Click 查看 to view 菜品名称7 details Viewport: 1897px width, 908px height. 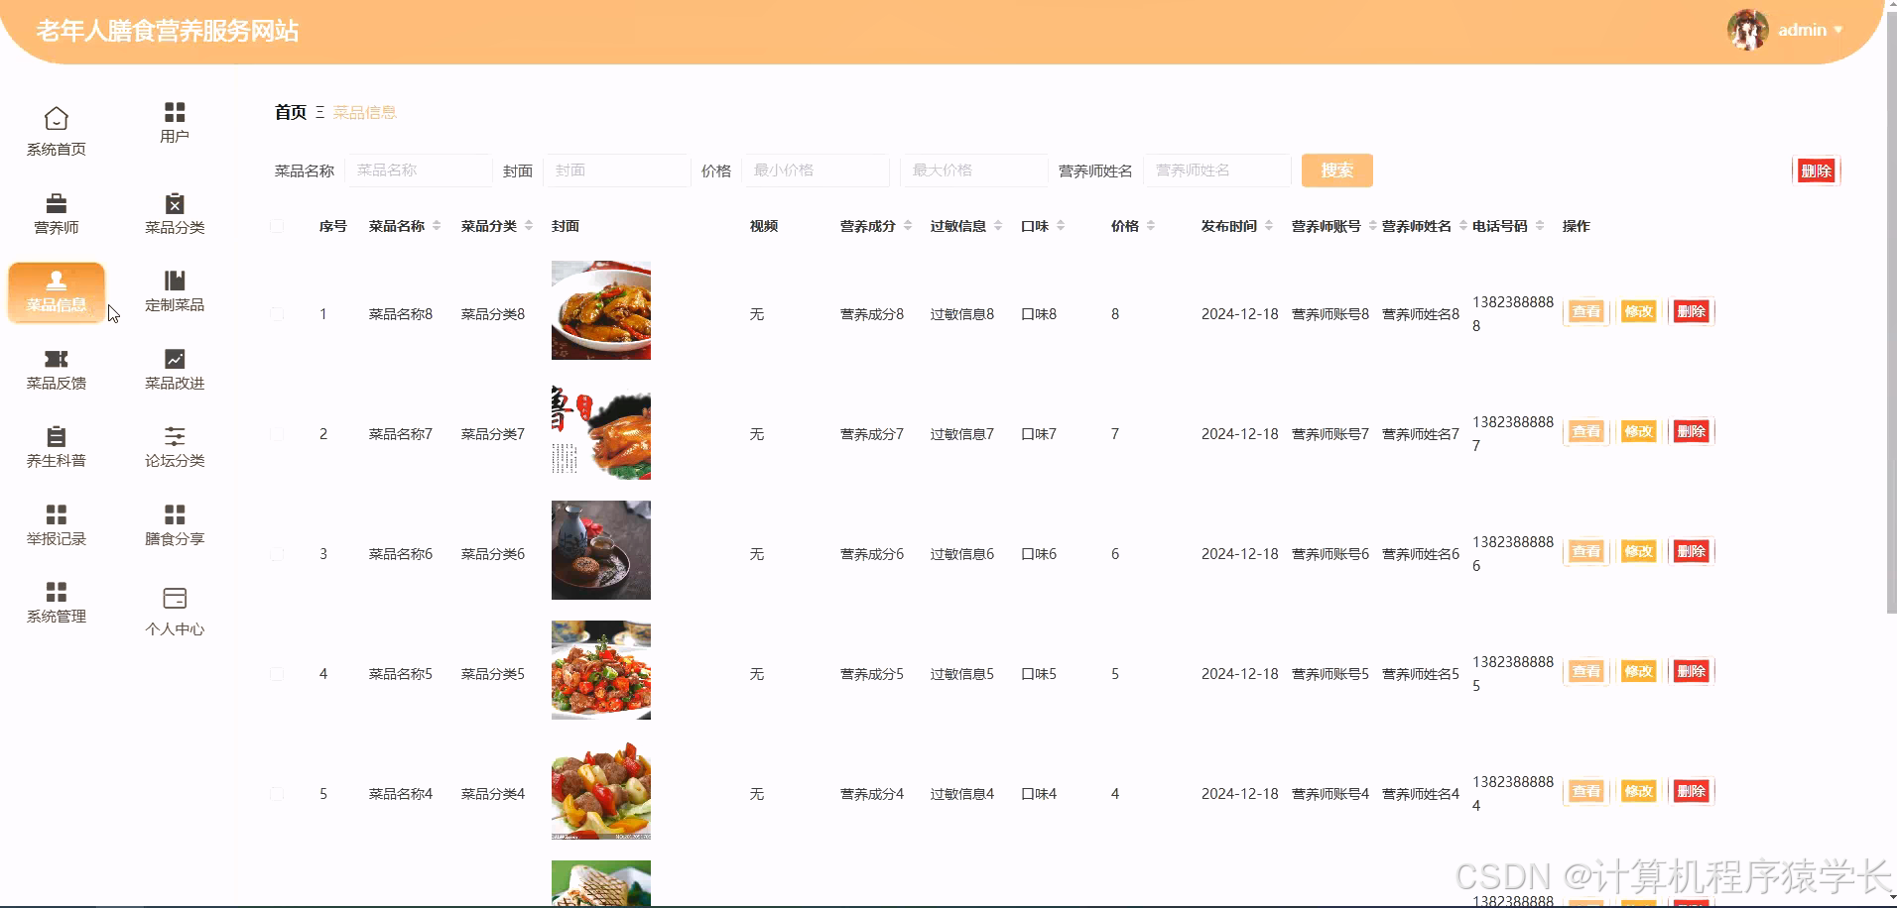click(1585, 431)
